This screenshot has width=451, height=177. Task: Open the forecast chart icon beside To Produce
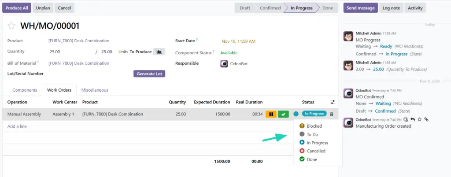coord(159,52)
